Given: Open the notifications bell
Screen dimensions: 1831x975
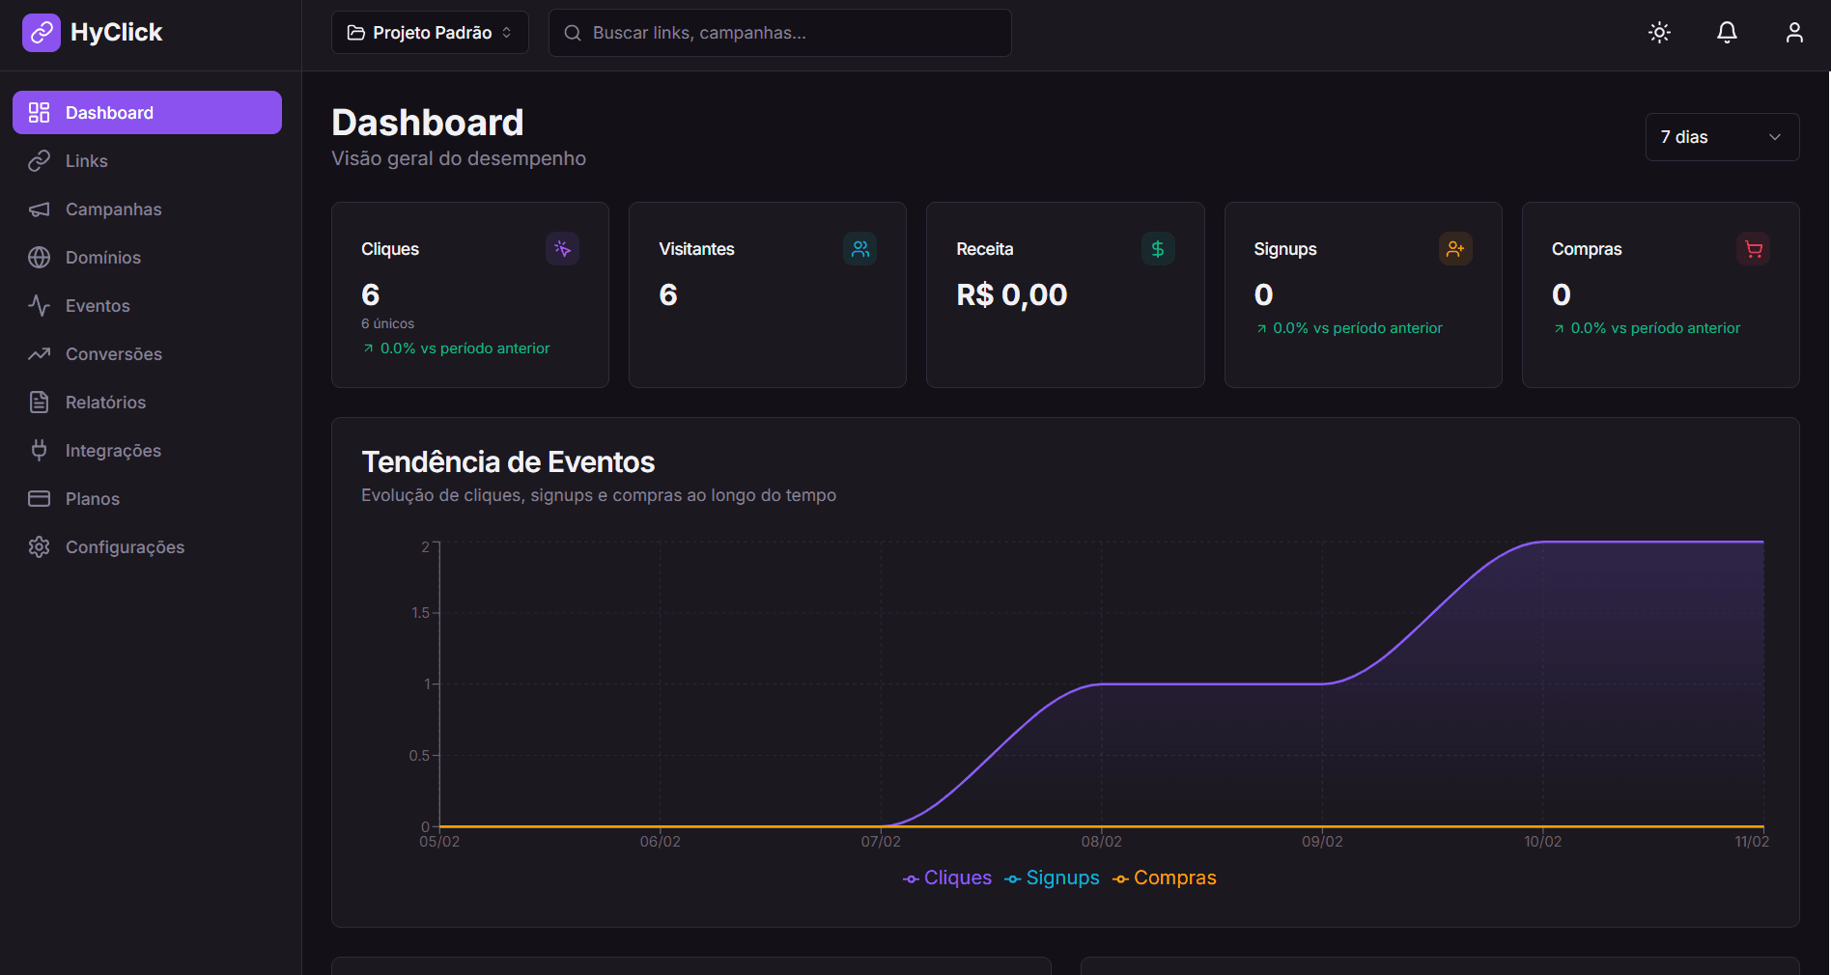Looking at the screenshot, I should click(1726, 32).
